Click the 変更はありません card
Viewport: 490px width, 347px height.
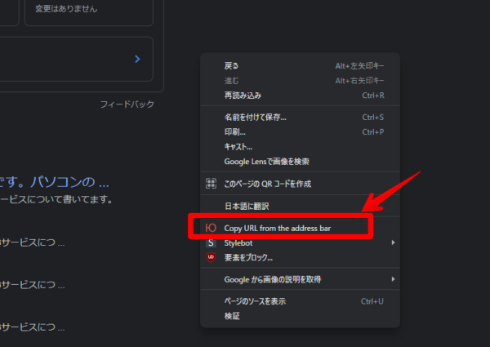click(x=90, y=10)
